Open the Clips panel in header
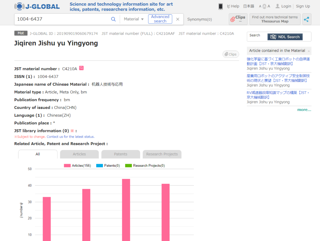Screen dimensions: 320x241 point(238,19)
